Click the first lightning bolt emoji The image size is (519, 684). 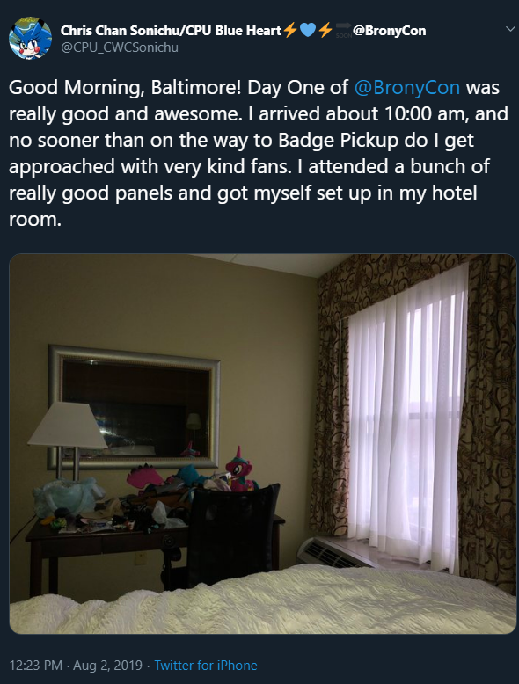[x=290, y=30]
